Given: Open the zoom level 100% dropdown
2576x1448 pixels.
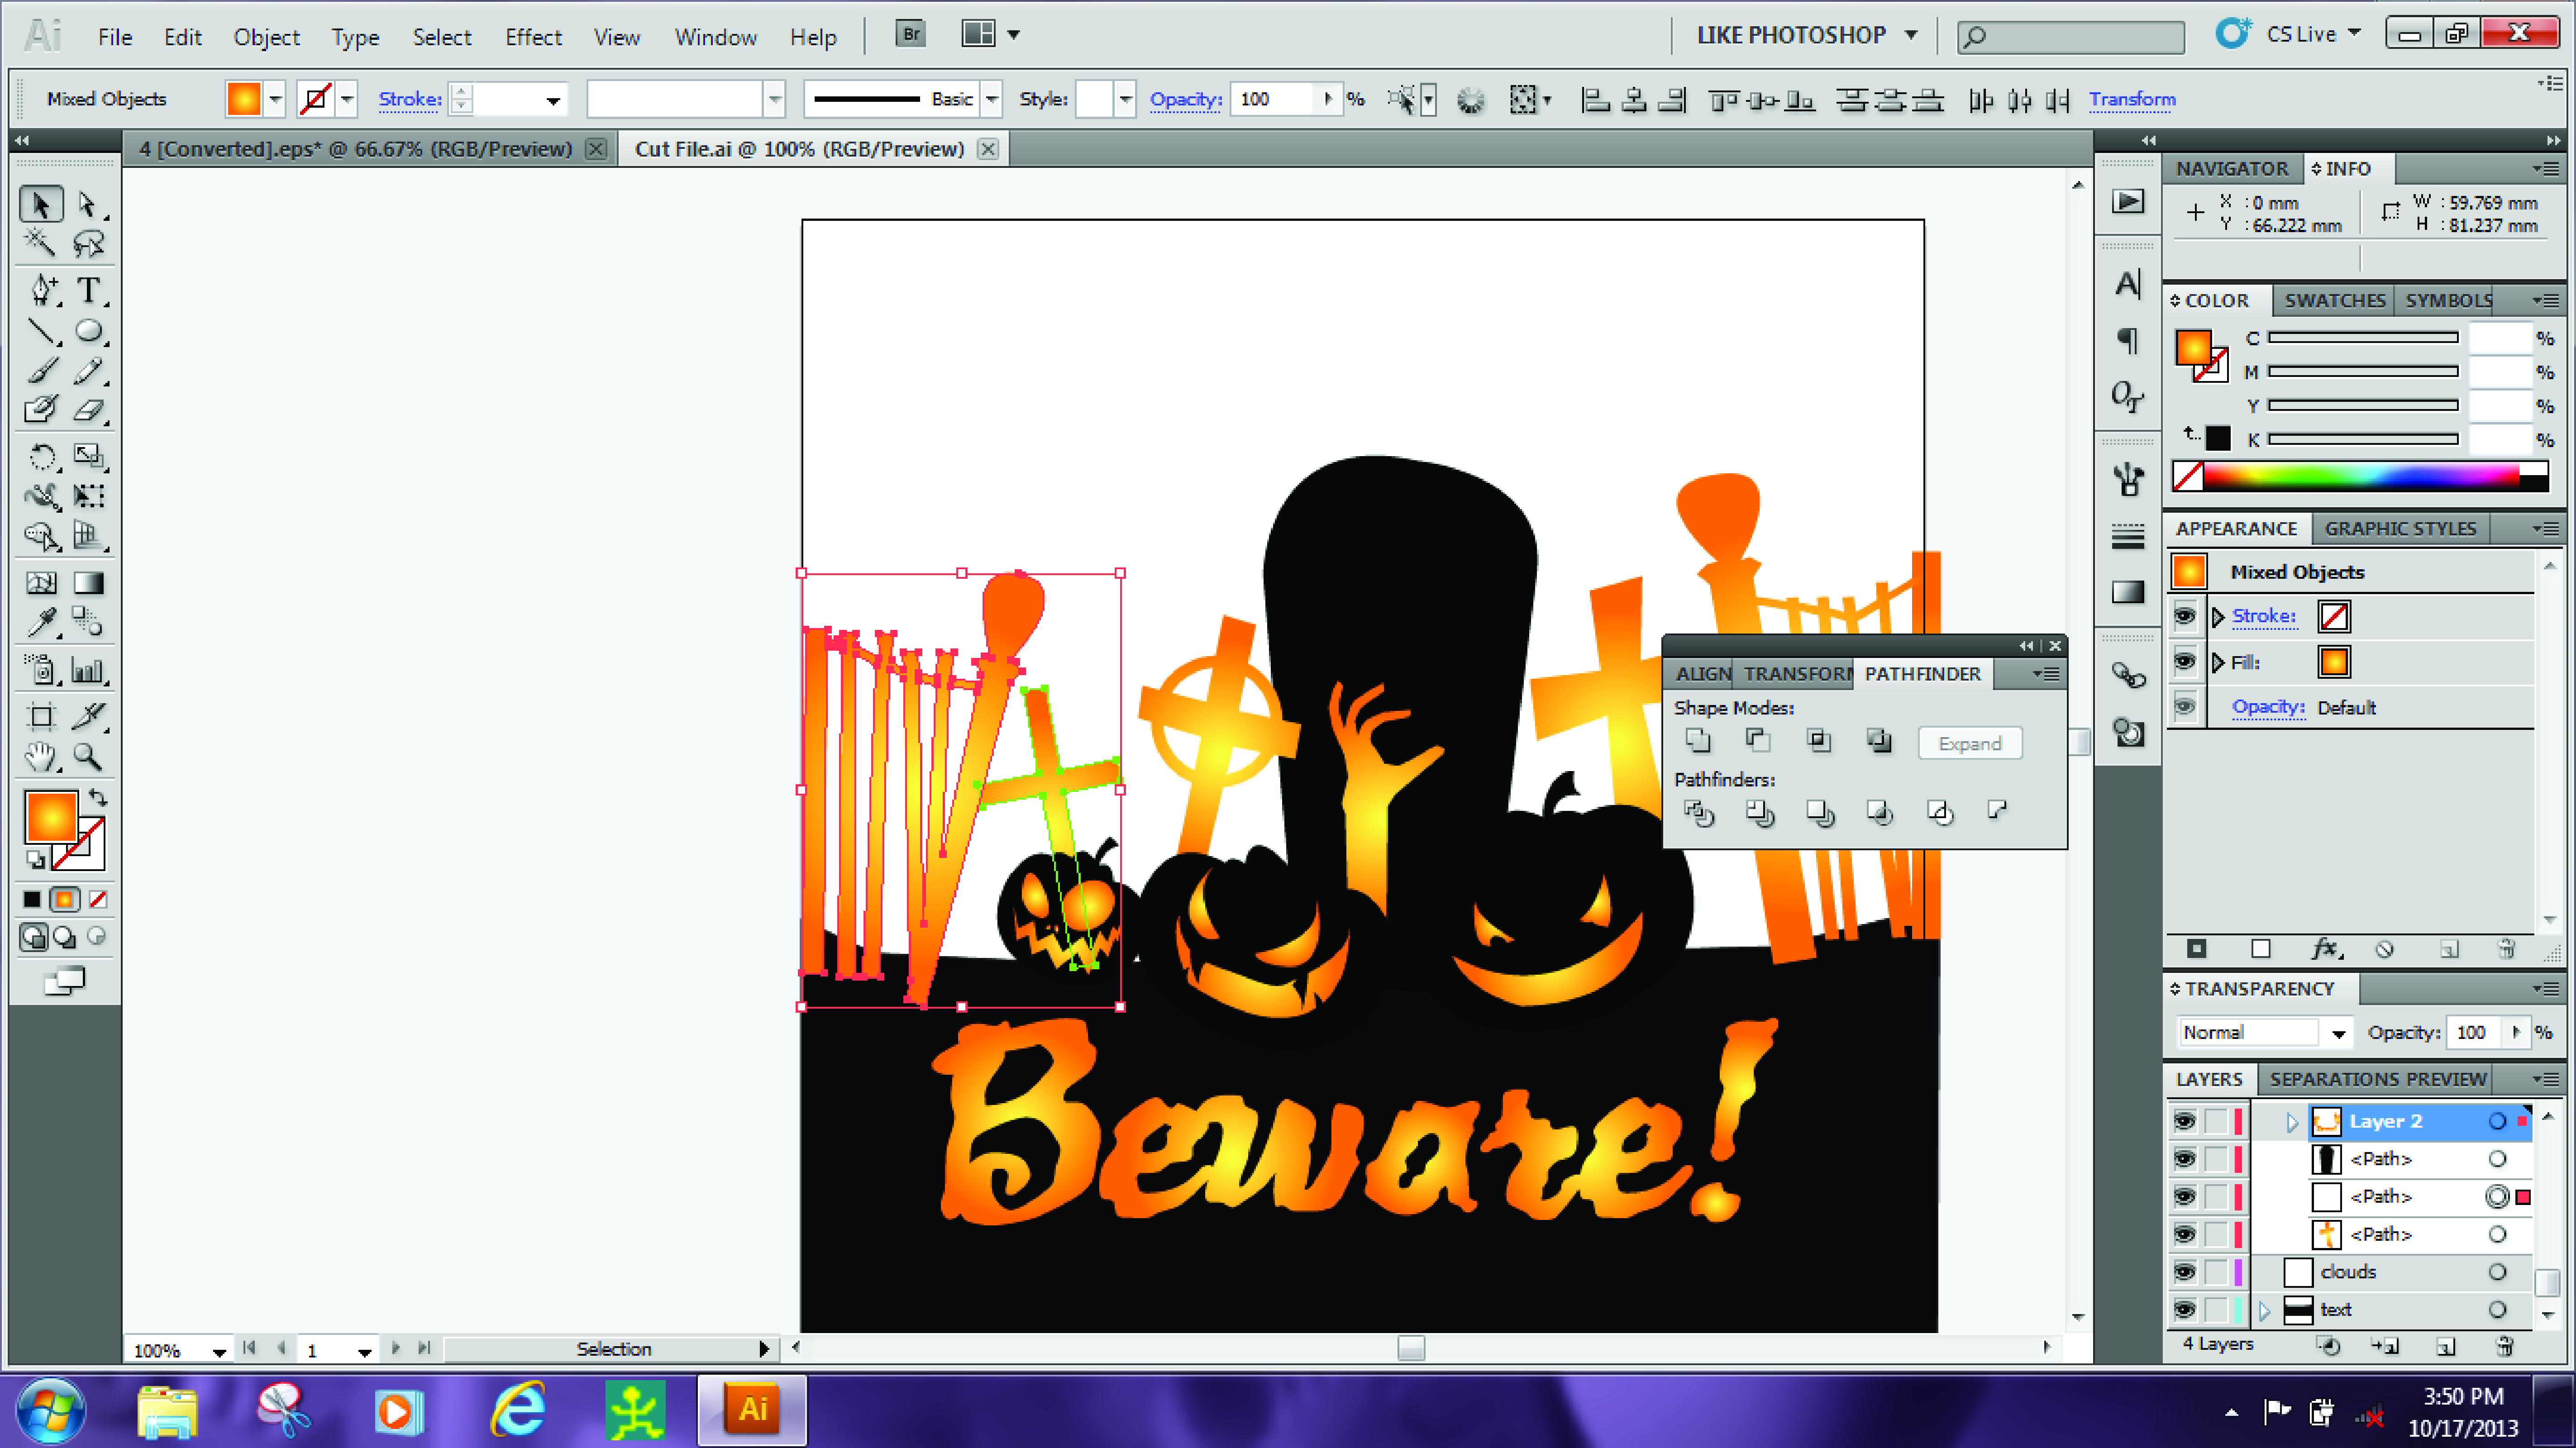Looking at the screenshot, I should coord(219,1351).
